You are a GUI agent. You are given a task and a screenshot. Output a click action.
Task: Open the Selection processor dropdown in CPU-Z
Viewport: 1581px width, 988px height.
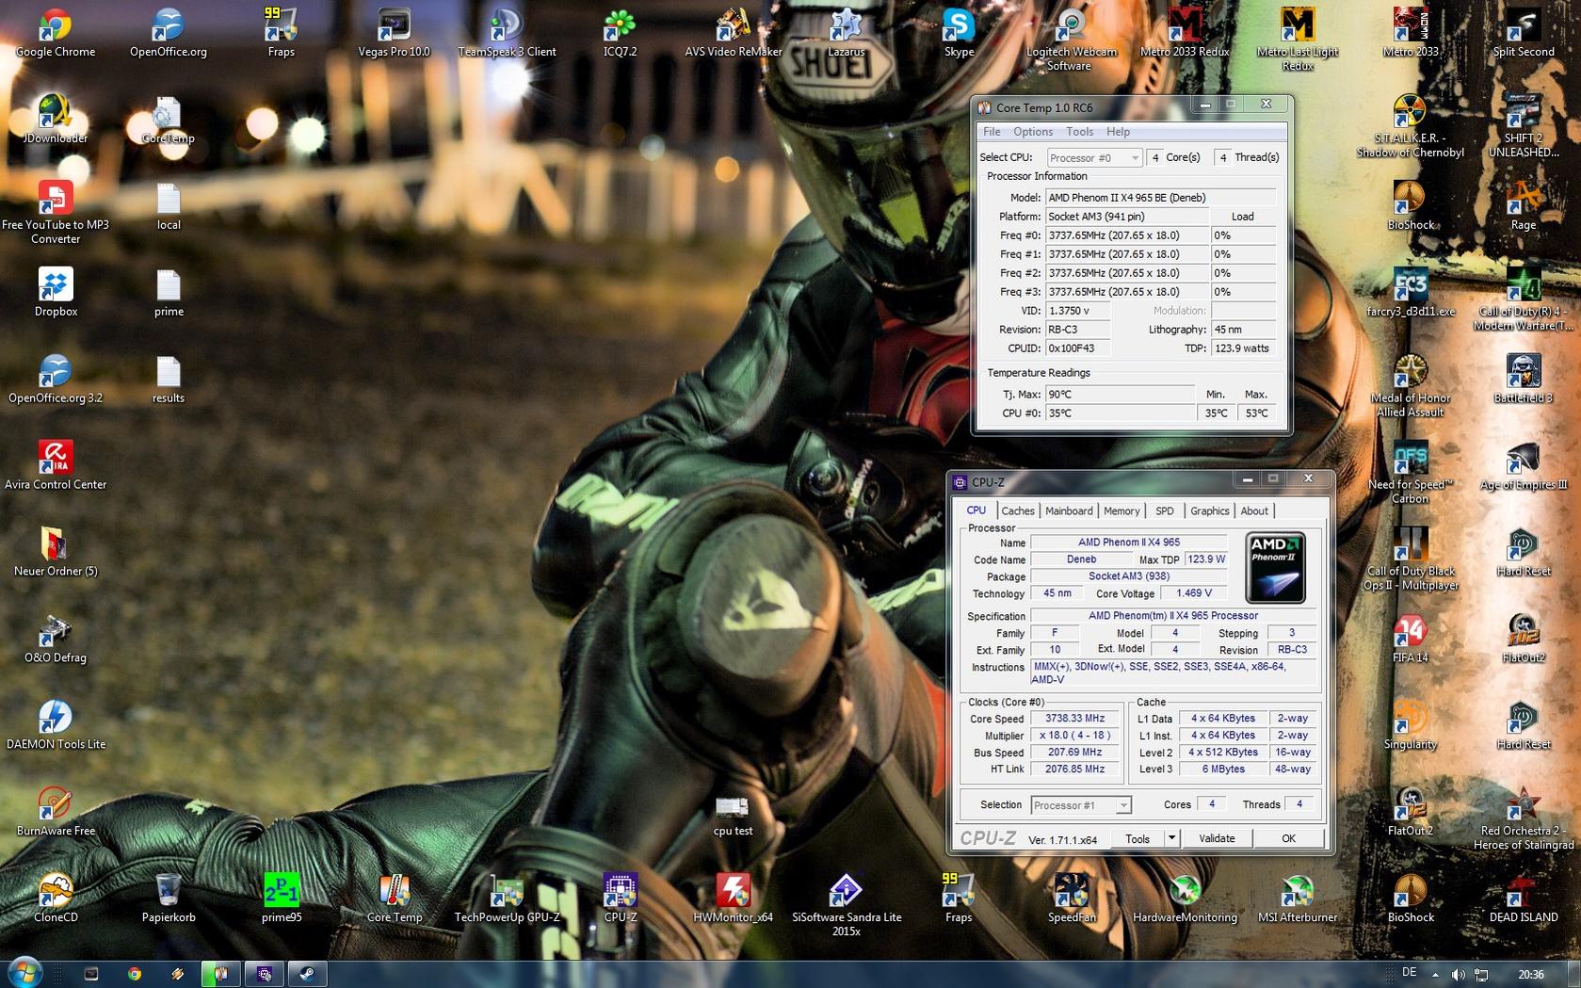[x=1080, y=805]
